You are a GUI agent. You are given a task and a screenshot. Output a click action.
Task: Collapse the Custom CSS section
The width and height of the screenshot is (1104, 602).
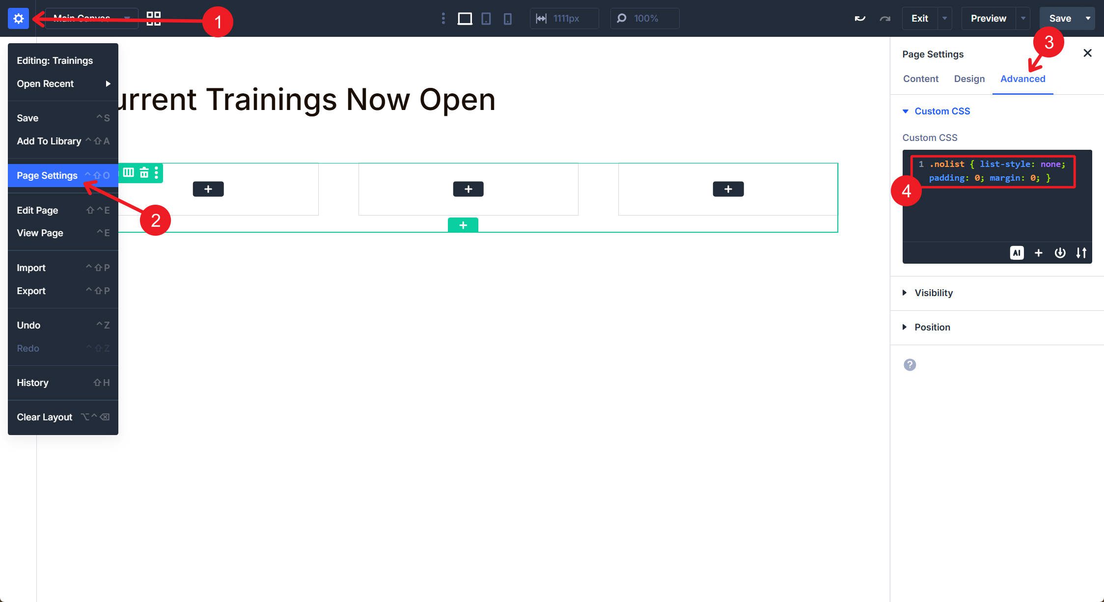[906, 111]
